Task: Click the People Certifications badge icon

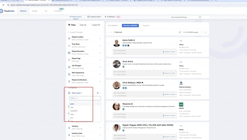Action: pyautogui.click(x=69, y=81)
